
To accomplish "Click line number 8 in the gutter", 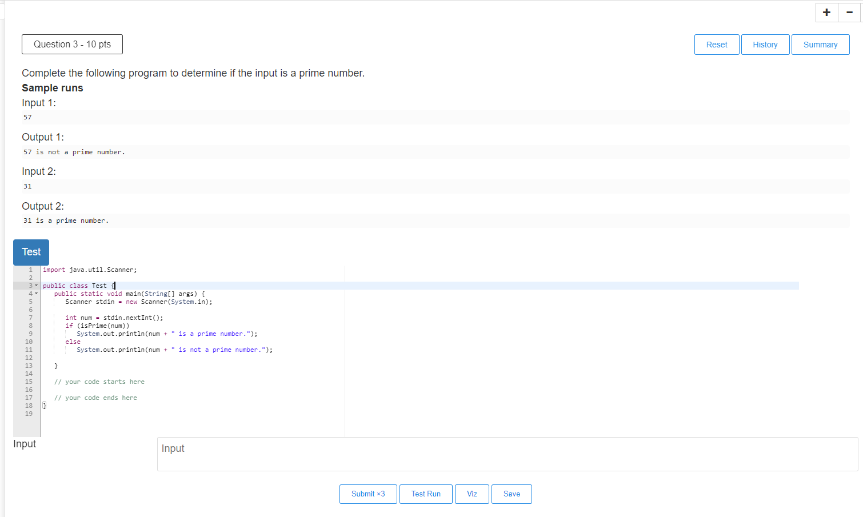I will (x=30, y=325).
